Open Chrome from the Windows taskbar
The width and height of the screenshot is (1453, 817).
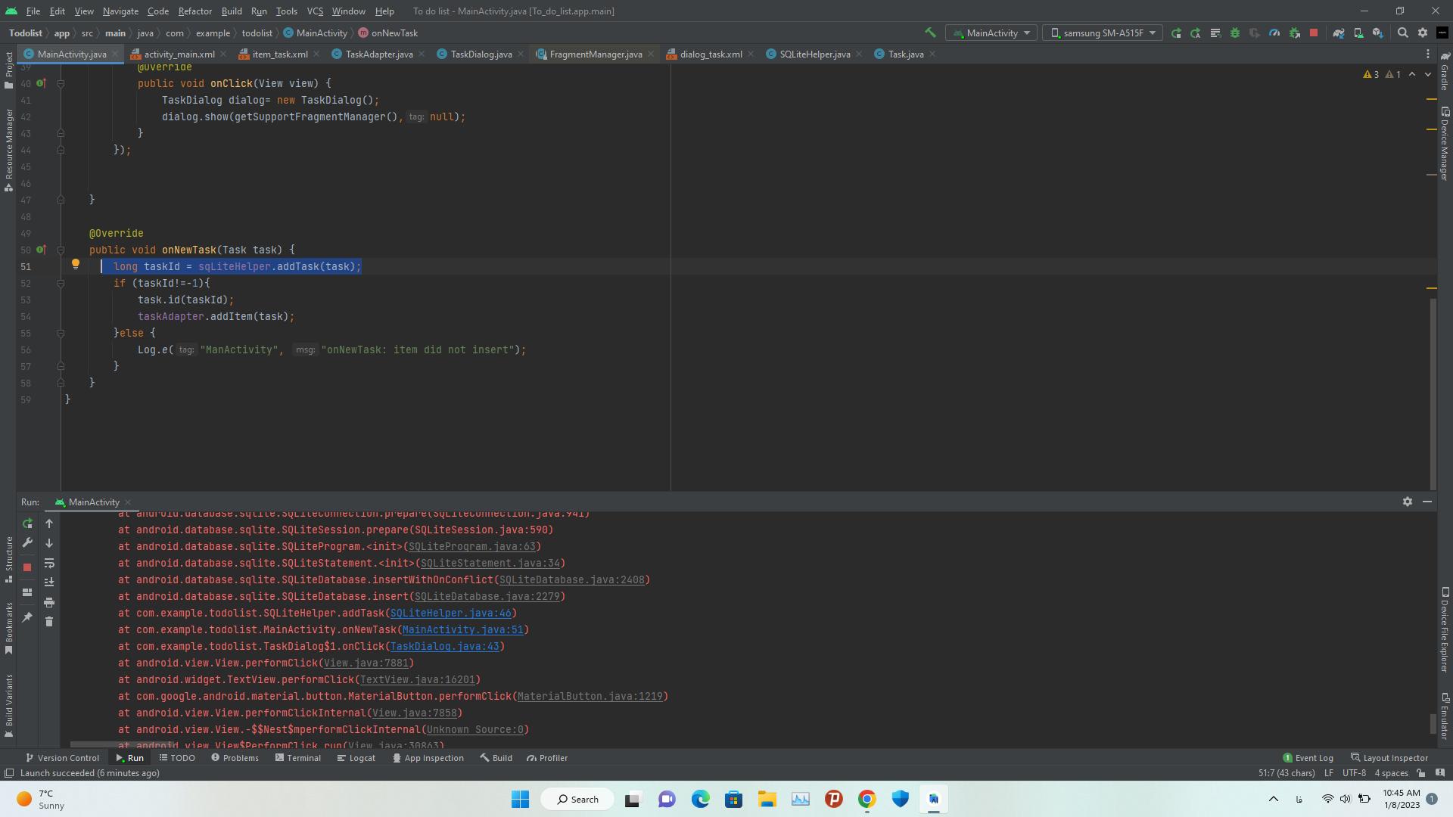tap(867, 799)
